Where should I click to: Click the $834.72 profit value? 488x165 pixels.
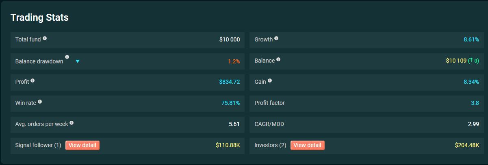[229, 82]
